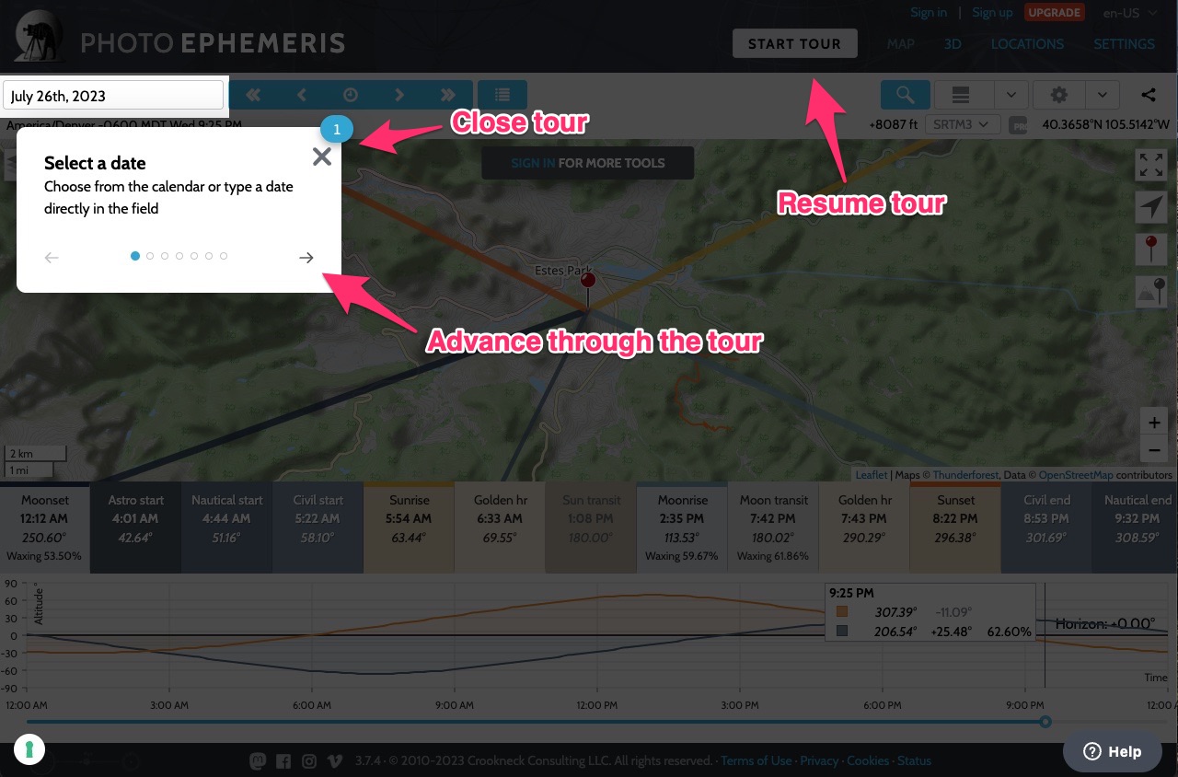Screen dimensions: 1178x777
Task: Click the share icon
Action: (x=1149, y=95)
